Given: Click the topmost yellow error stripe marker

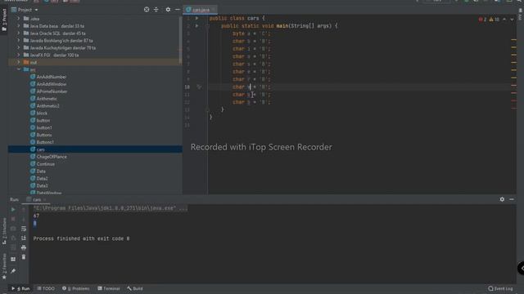Looking at the screenshot, I should [x=513, y=40].
